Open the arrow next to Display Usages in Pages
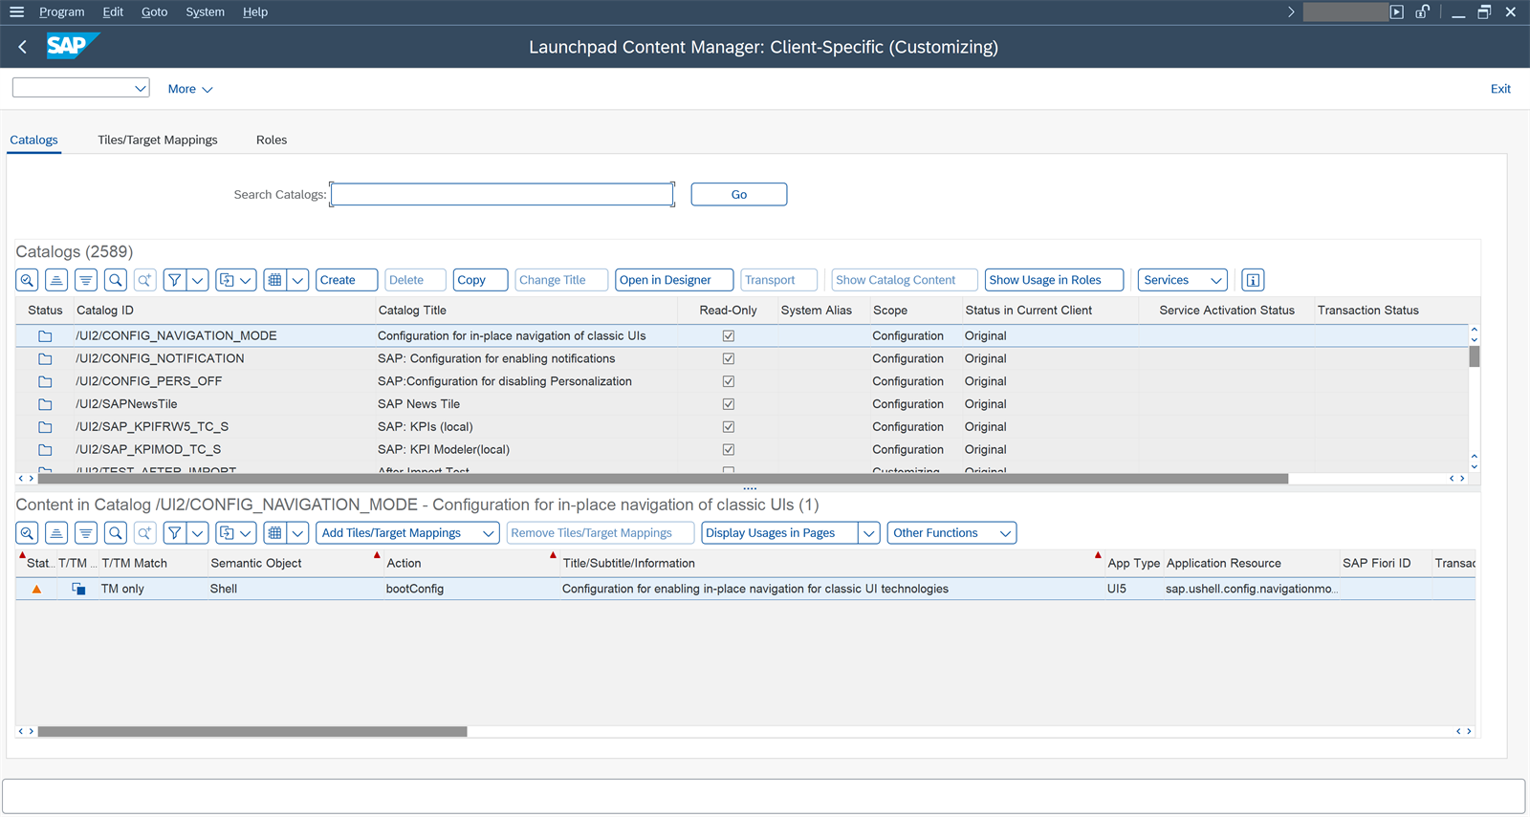This screenshot has height=817, width=1530. pyautogui.click(x=869, y=533)
